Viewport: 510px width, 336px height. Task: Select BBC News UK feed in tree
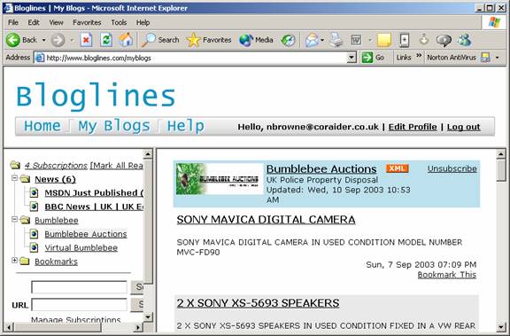[x=94, y=207]
